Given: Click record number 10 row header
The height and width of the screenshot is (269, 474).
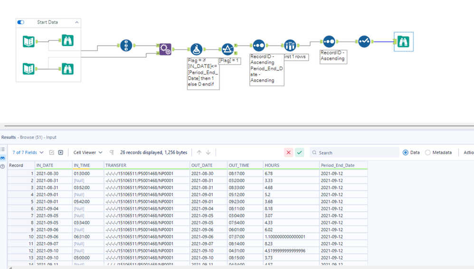Looking at the screenshot, I should click(21, 237).
